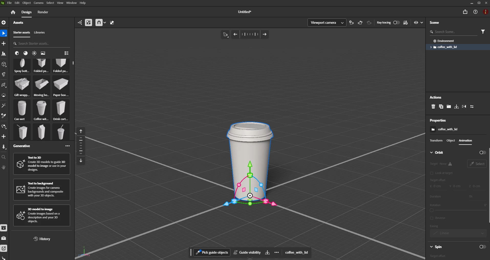
Task: Filter assets by Materials sphere icon
Action: [26, 53]
